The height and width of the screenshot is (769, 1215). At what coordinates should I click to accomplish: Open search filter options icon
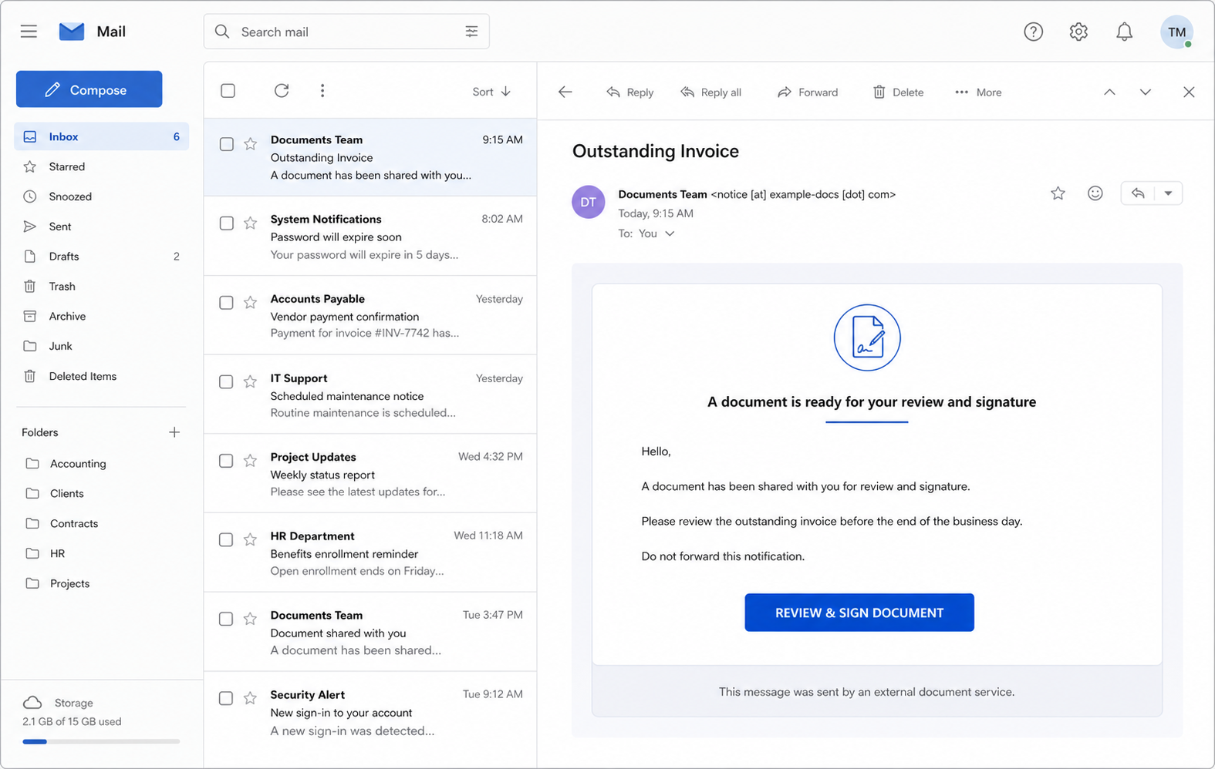471,32
